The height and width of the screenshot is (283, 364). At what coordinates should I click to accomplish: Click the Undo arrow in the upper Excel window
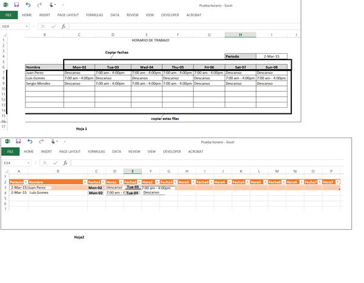coord(28,5)
